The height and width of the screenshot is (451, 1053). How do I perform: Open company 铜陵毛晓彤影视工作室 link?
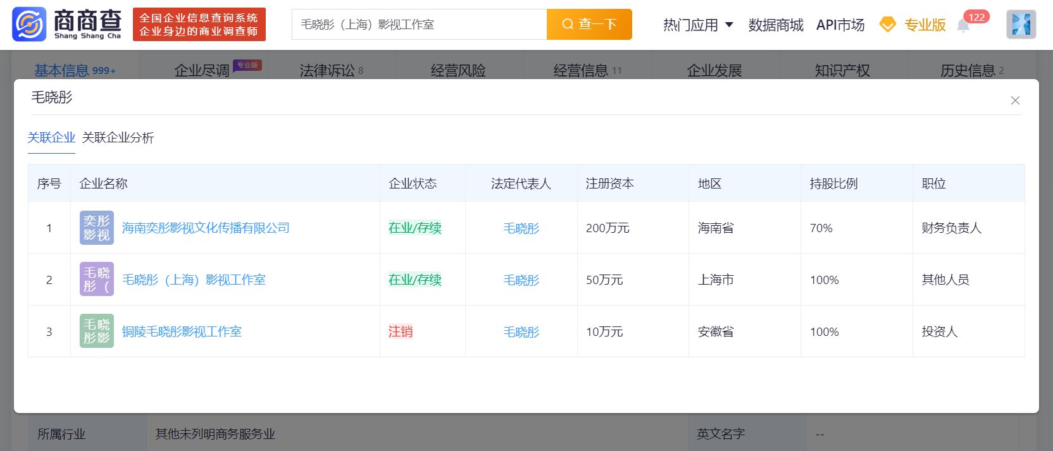(182, 331)
